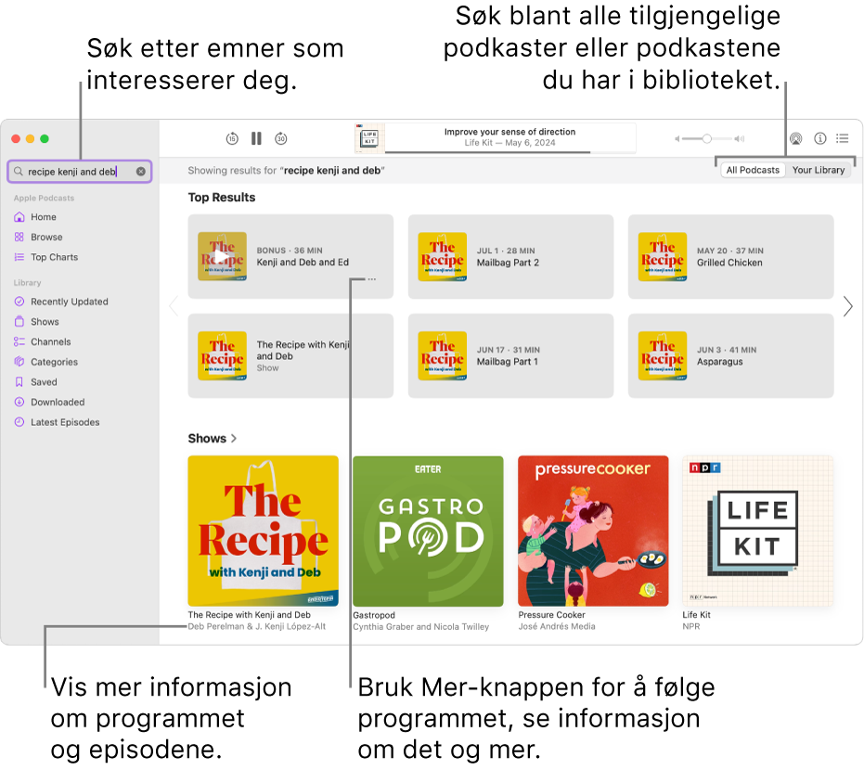Open The Recipe with Kenji and Deb show result
This screenshot has height=770, width=864.
pyautogui.click(x=290, y=356)
